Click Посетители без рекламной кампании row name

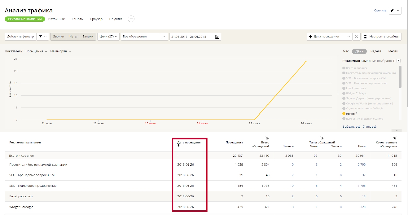pyautogui.click(x=38, y=165)
